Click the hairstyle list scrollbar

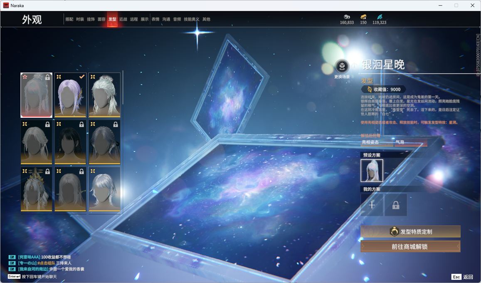(123, 87)
